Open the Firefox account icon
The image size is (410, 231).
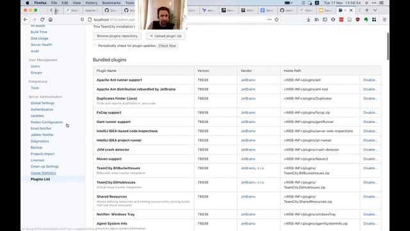click(x=333, y=20)
